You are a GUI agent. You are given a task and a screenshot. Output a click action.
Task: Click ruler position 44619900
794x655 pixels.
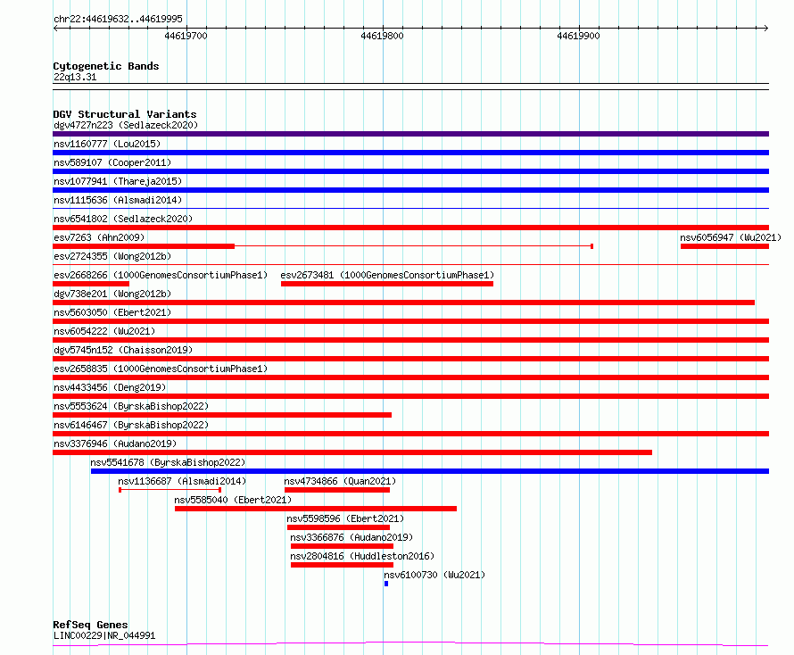pyautogui.click(x=578, y=36)
